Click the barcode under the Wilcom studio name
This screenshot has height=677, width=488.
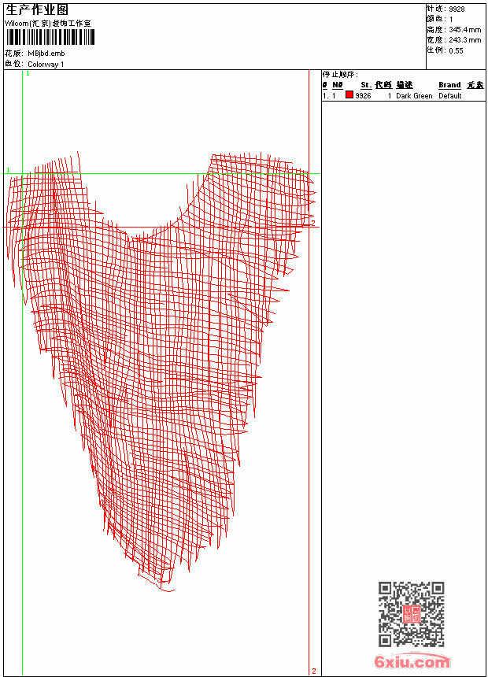click(x=50, y=37)
